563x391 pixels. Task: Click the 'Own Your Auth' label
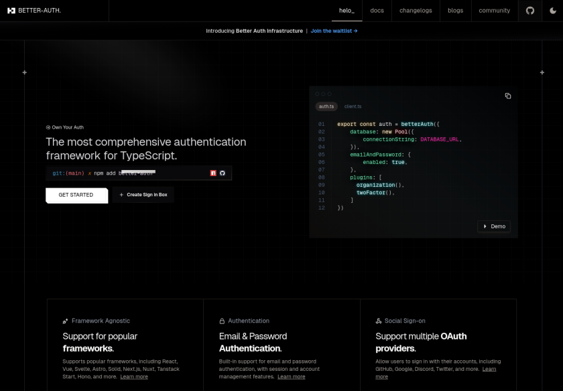(x=68, y=127)
